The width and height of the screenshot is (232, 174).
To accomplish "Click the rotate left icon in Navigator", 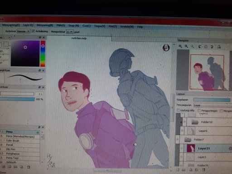I will 200,47.
